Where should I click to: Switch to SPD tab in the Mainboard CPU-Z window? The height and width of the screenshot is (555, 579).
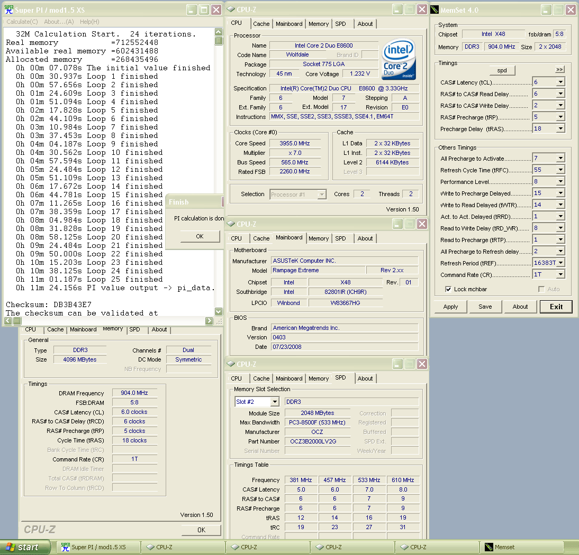[x=340, y=238]
